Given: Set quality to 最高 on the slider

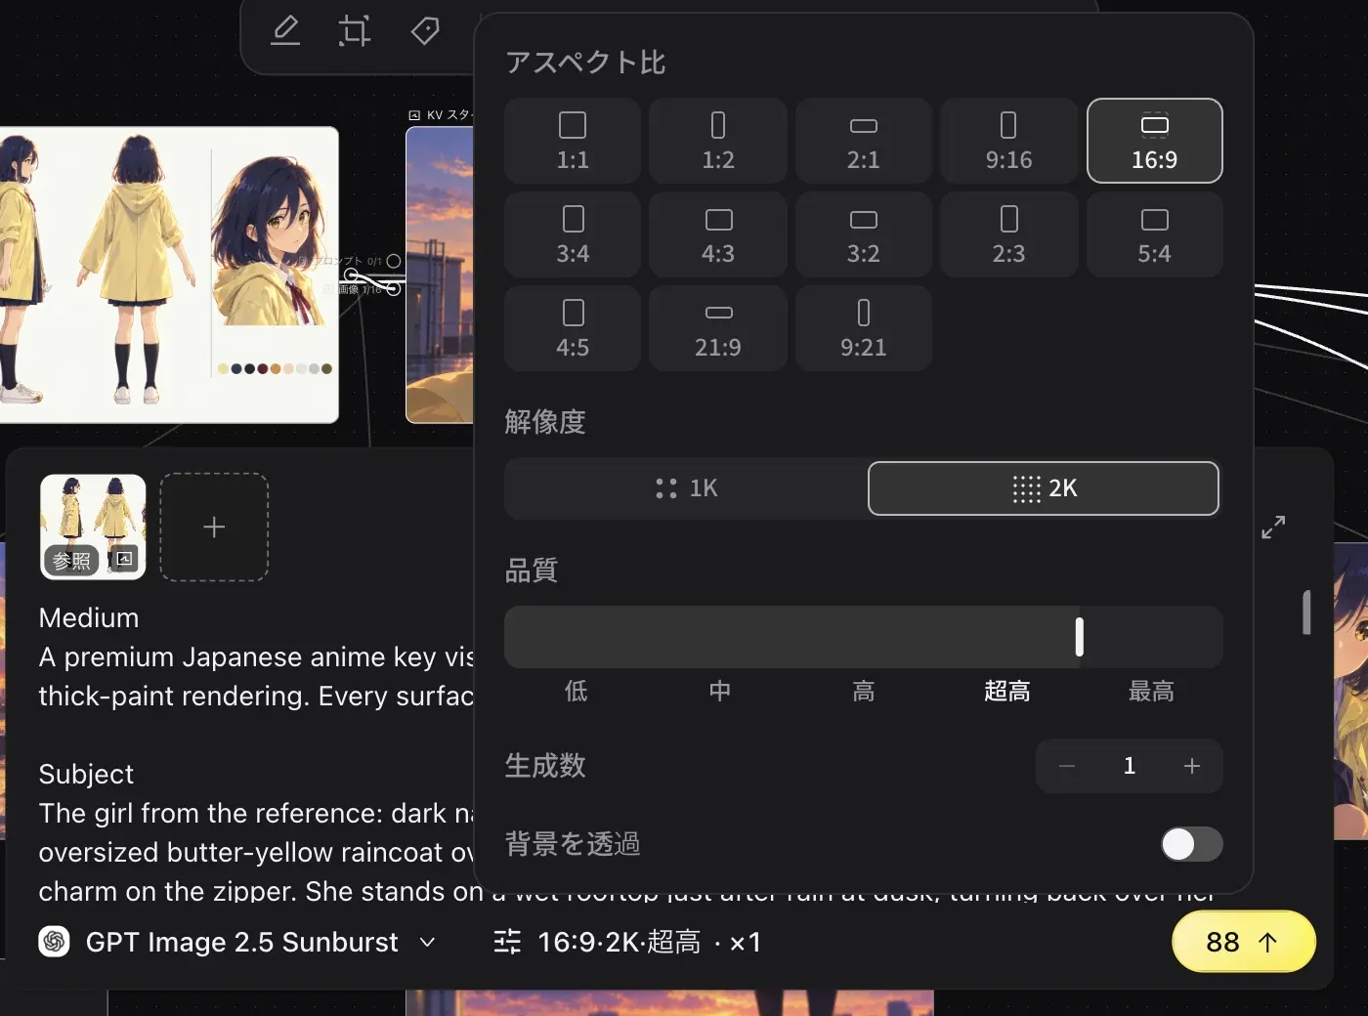Looking at the screenshot, I should pos(1151,692).
